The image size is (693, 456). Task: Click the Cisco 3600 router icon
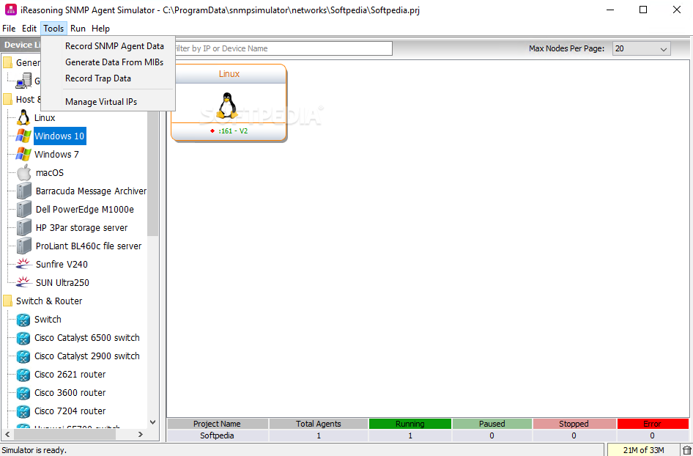(23, 393)
